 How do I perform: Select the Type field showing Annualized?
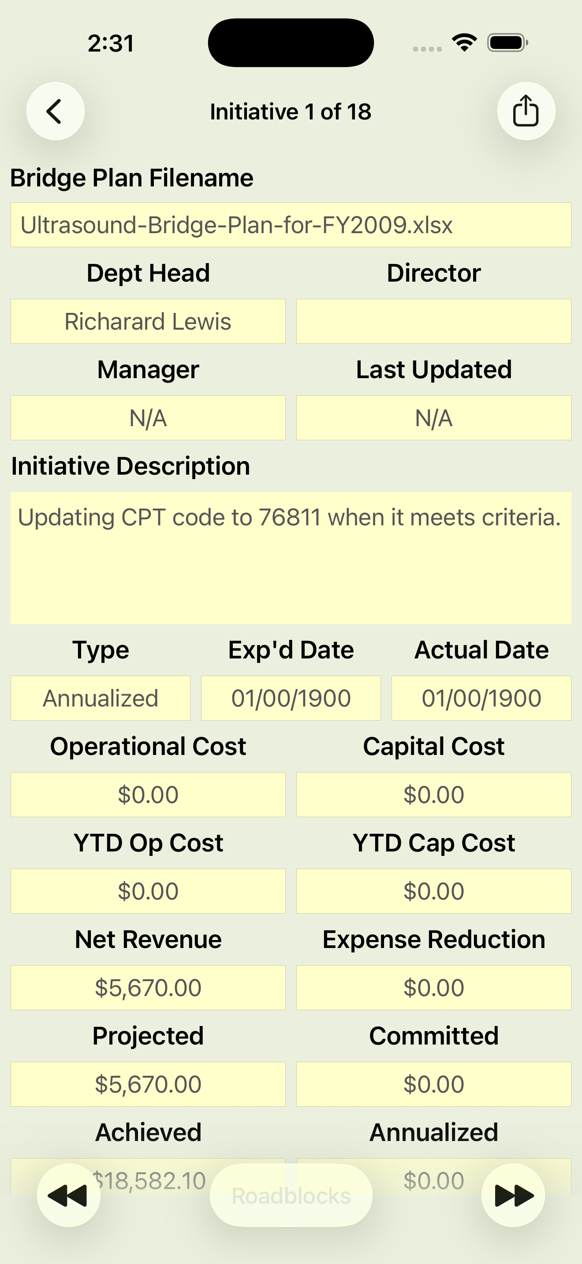101,698
